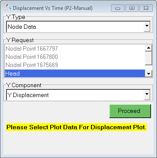Minimize the Displacement Vs Time window
This screenshot has height=158, width=157.
[118, 8]
